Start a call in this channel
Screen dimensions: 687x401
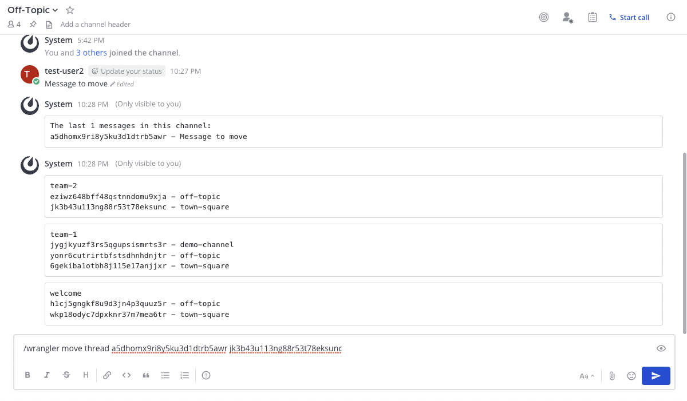(x=629, y=18)
